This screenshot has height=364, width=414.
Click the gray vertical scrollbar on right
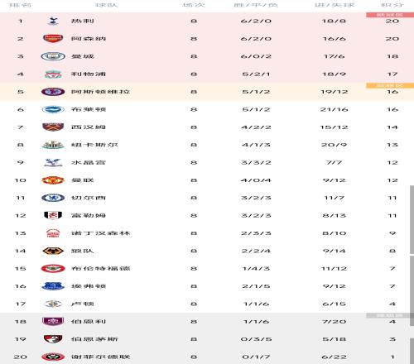point(412,219)
